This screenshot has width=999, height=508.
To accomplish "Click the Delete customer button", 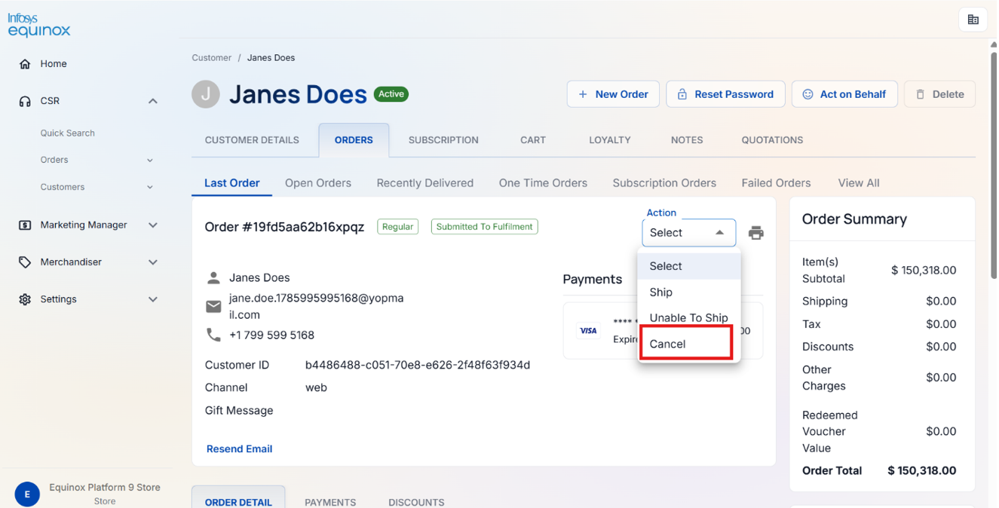I will tap(939, 94).
